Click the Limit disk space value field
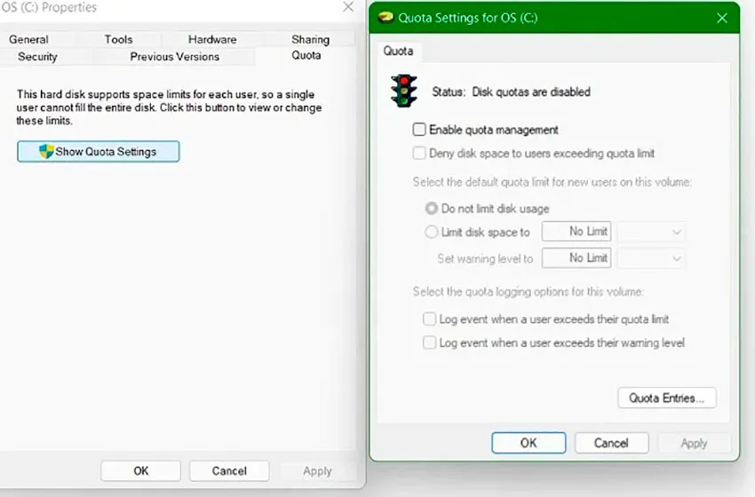Image resolution: width=755 pixels, height=497 pixels. 576,232
